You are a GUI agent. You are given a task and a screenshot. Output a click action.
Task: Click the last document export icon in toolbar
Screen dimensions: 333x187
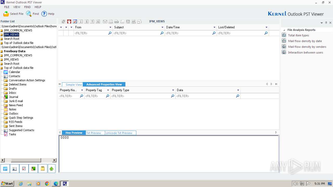coord(139,22)
